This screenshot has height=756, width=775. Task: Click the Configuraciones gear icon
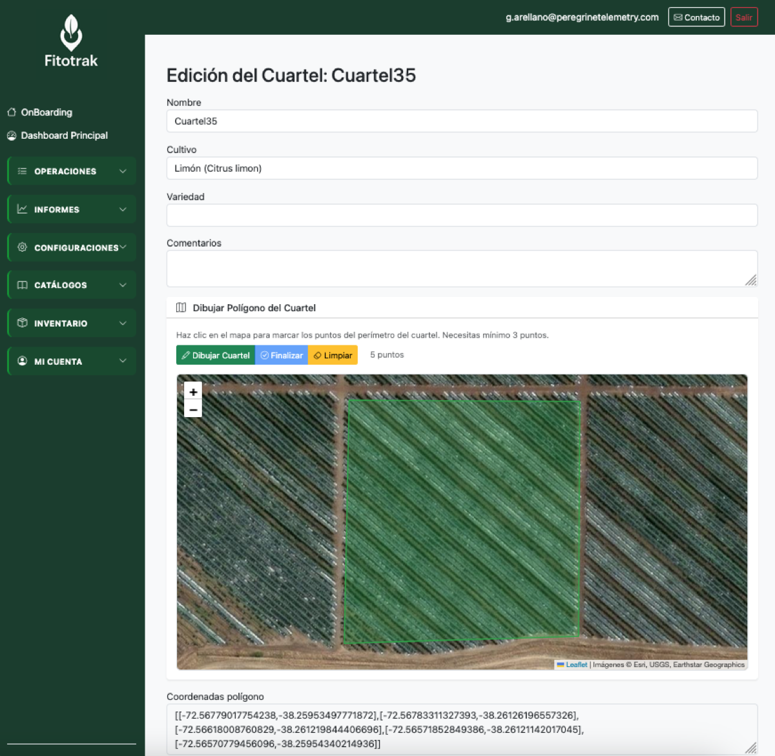(x=22, y=247)
